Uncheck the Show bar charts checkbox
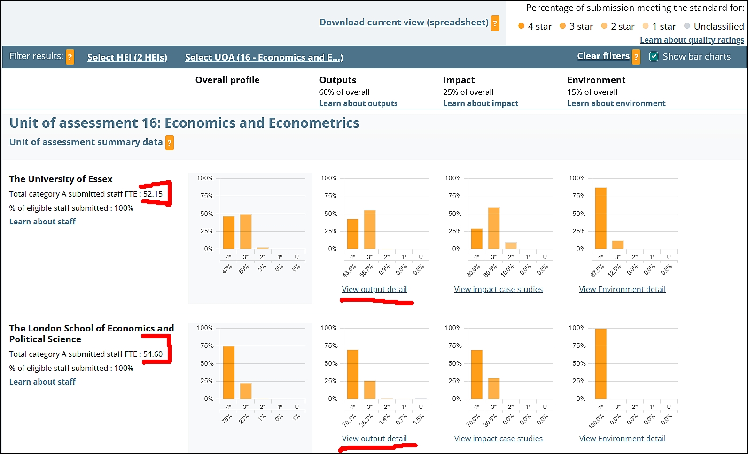This screenshot has width=748, height=454. pos(654,57)
